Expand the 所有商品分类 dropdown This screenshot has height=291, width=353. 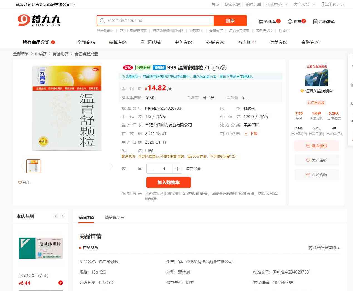39,42
